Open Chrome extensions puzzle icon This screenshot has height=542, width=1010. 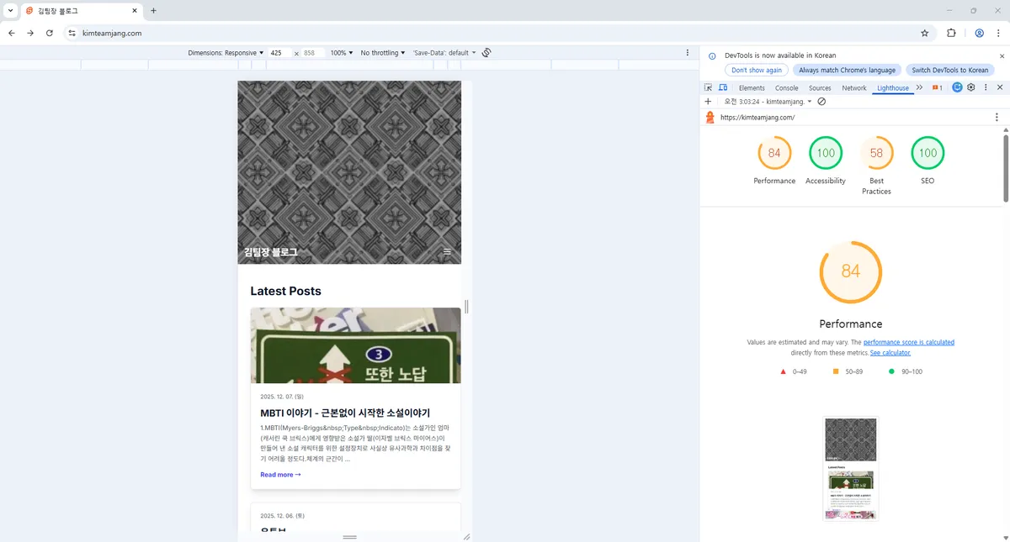tap(951, 34)
